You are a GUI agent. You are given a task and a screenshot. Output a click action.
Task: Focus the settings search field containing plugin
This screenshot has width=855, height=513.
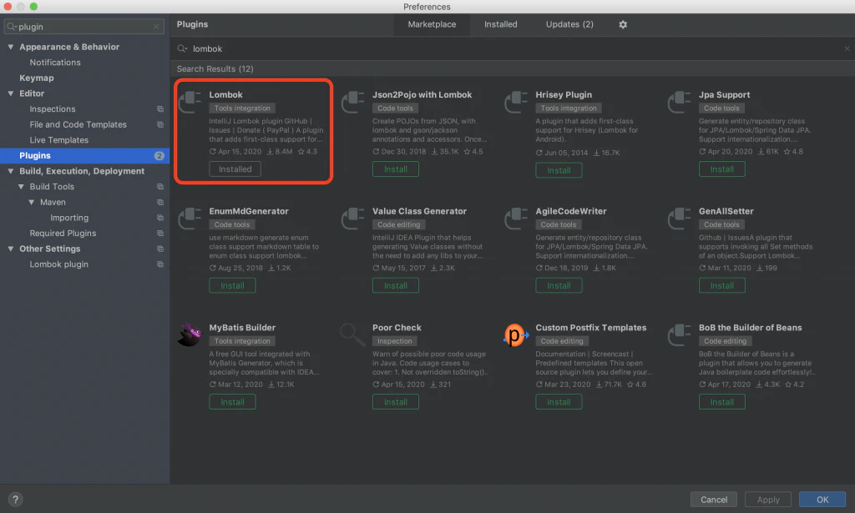(x=84, y=27)
